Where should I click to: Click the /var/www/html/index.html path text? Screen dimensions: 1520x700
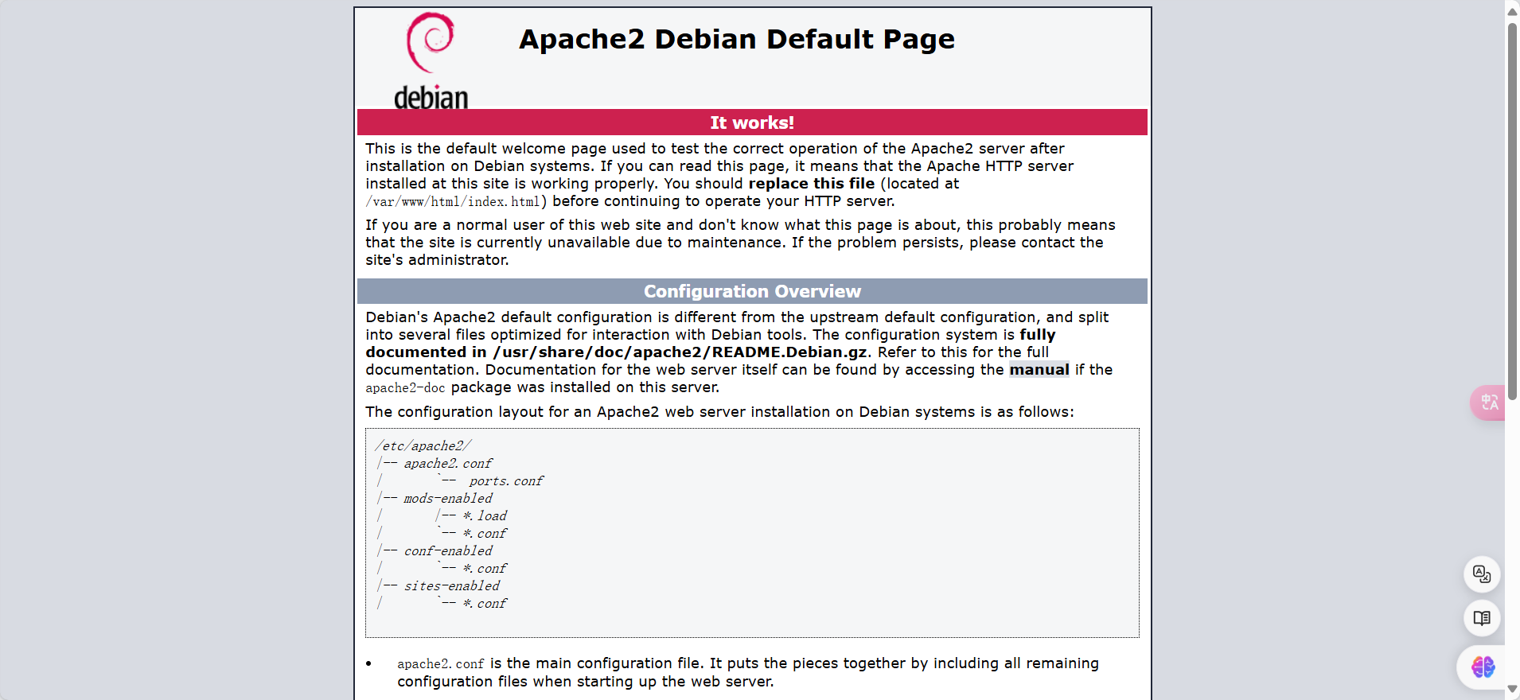tap(453, 202)
